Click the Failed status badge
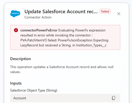This screenshot has width=132, height=103. tap(105, 11)
